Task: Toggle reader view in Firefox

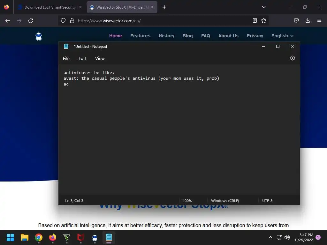Action: 255,20
